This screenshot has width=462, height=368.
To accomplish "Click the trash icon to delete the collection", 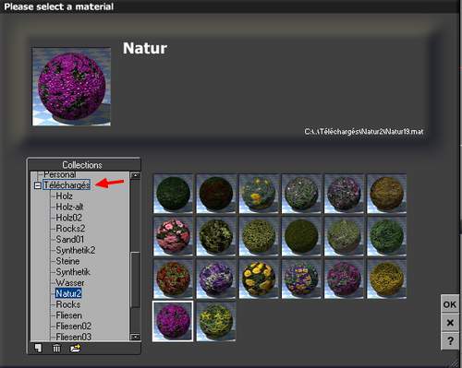I will 56,349.
